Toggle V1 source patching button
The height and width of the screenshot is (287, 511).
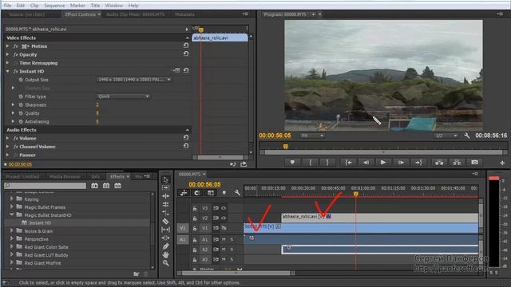(x=183, y=228)
